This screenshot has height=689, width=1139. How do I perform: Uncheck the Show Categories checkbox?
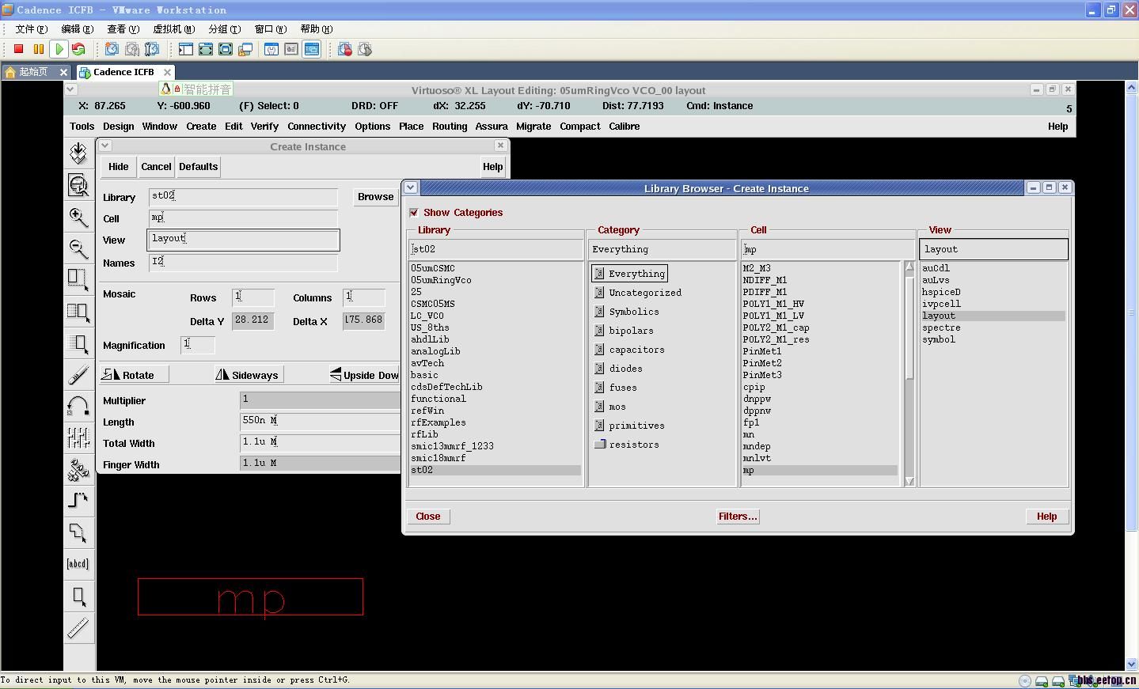click(x=414, y=213)
